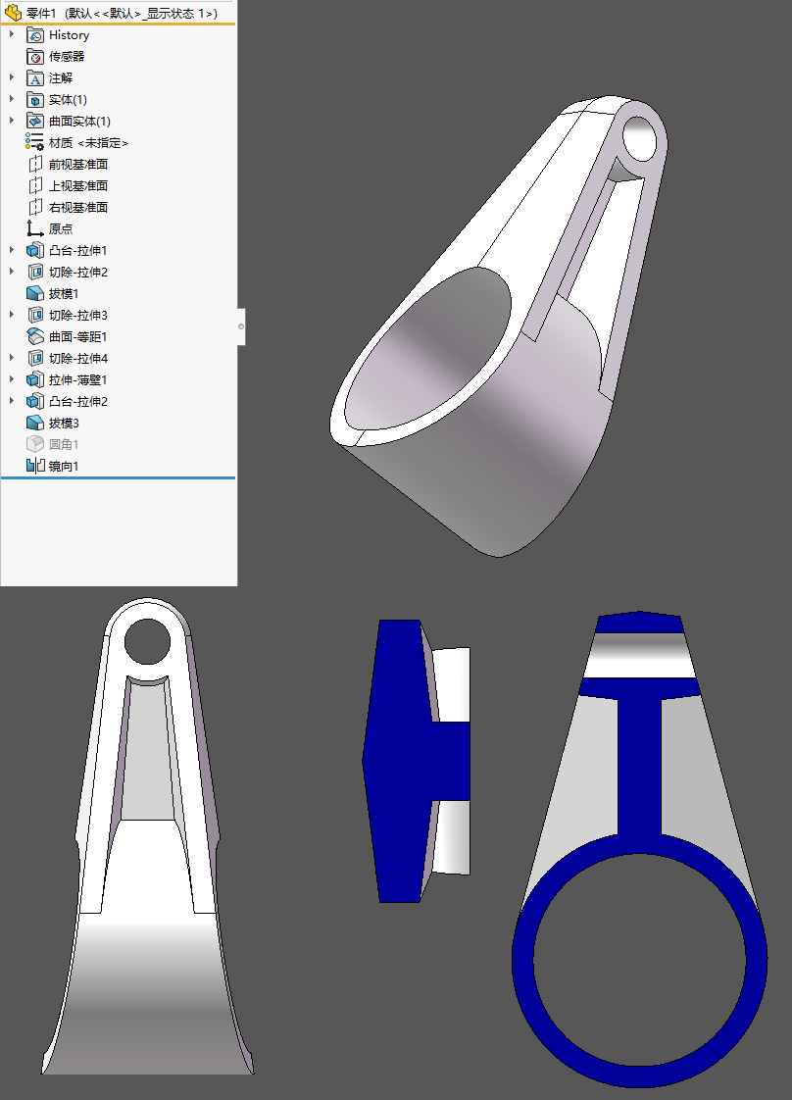Select the 拔模3 label
The image size is (792, 1100).
(x=64, y=423)
